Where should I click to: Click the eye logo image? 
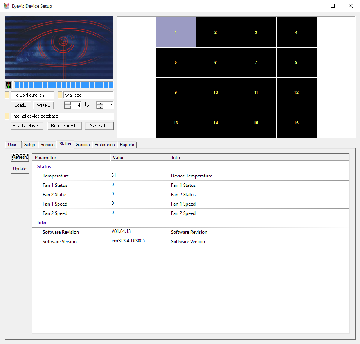(59, 48)
